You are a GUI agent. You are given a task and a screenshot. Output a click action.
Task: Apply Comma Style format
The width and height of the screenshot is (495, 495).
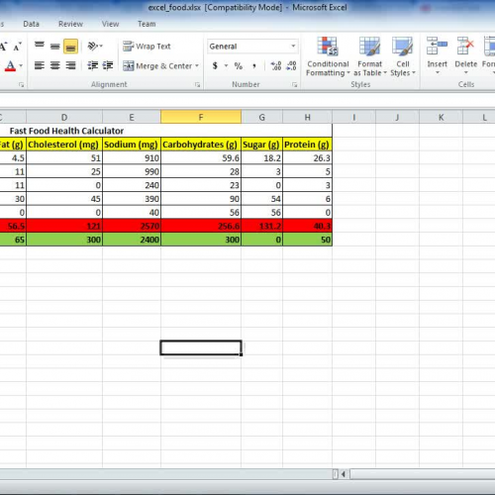254,65
